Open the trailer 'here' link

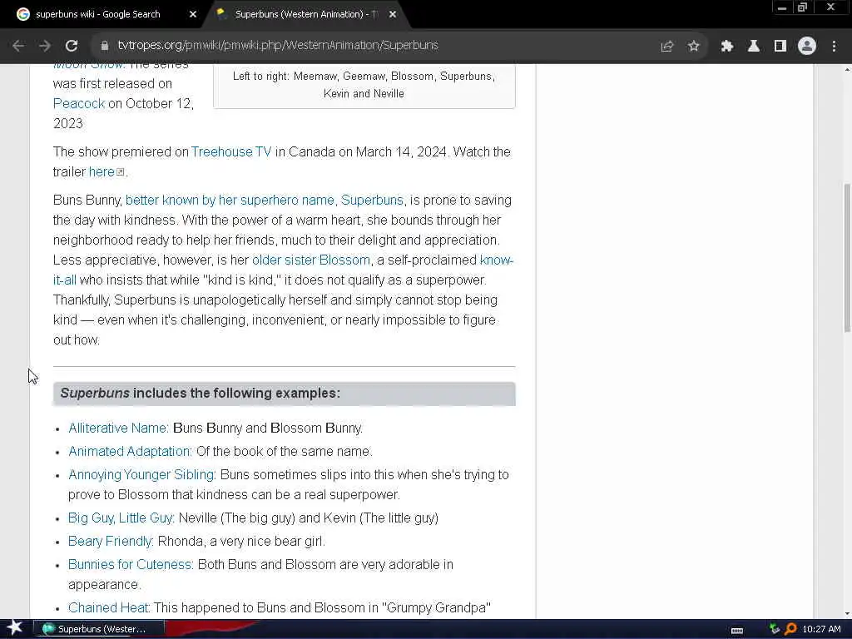click(102, 172)
